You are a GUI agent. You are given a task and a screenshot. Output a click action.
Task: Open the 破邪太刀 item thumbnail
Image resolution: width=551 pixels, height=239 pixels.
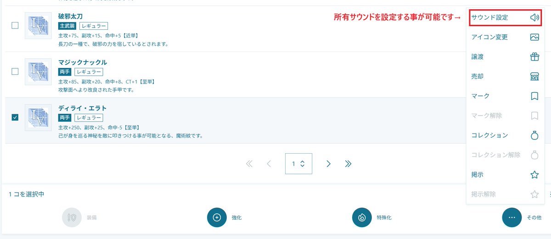(x=38, y=26)
